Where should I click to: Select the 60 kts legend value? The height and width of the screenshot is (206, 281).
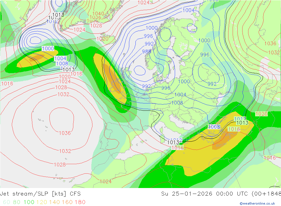click(6, 202)
